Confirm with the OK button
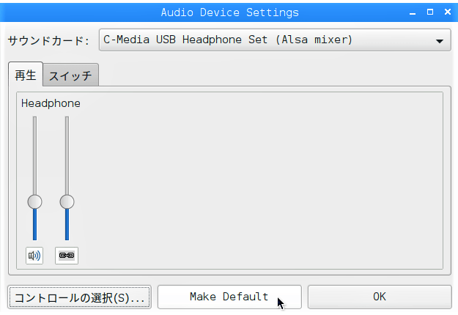The height and width of the screenshot is (315, 458). coord(380,297)
